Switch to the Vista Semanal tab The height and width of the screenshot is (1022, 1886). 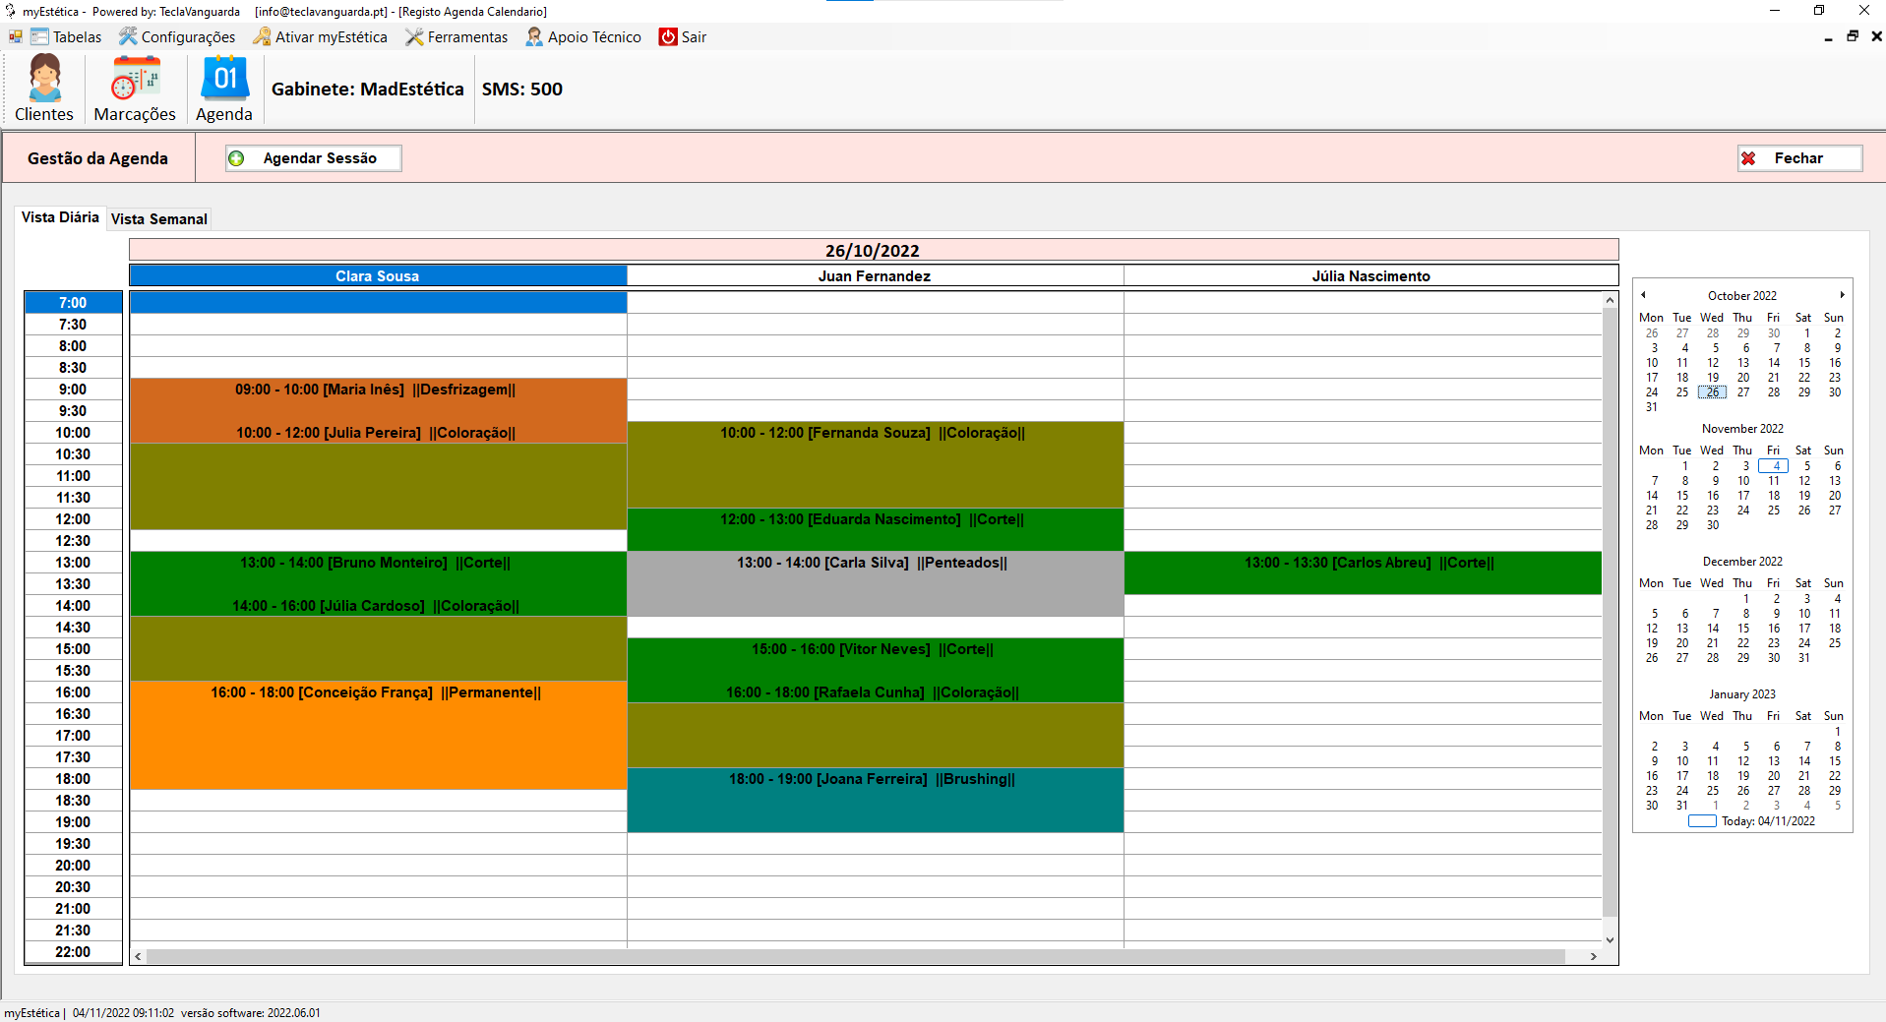159,219
